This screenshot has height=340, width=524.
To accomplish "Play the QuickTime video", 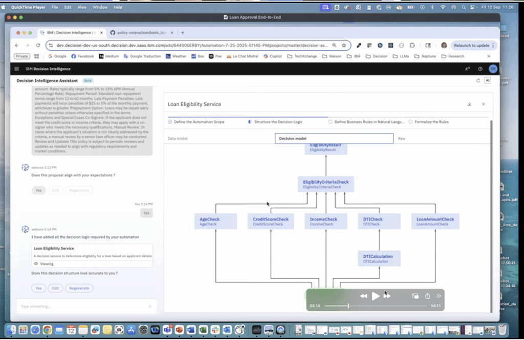I will (x=375, y=296).
